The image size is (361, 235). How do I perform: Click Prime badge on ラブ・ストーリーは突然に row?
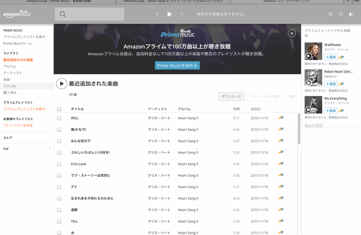tap(281, 175)
